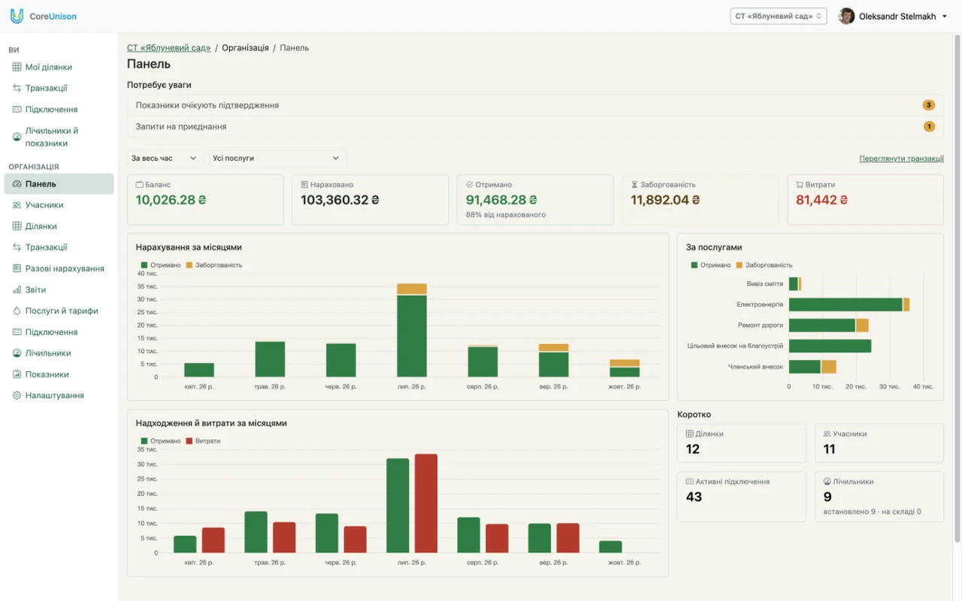The height and width of the screenshot is (601, 962).
Task: Click Oleksandr Stelmakh's profile avatar
Action: (x=847, y=16)
